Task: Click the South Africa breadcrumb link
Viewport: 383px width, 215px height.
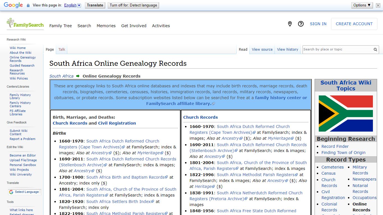Action: pos(61,76)
